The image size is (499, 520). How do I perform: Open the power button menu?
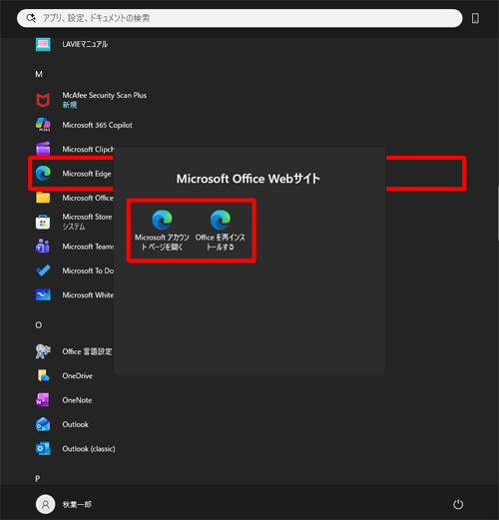(458, 504)
